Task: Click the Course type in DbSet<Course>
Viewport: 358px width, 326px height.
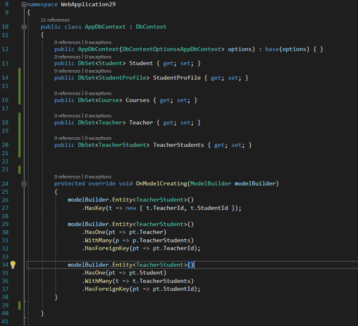Action: (x=109, y=100)
